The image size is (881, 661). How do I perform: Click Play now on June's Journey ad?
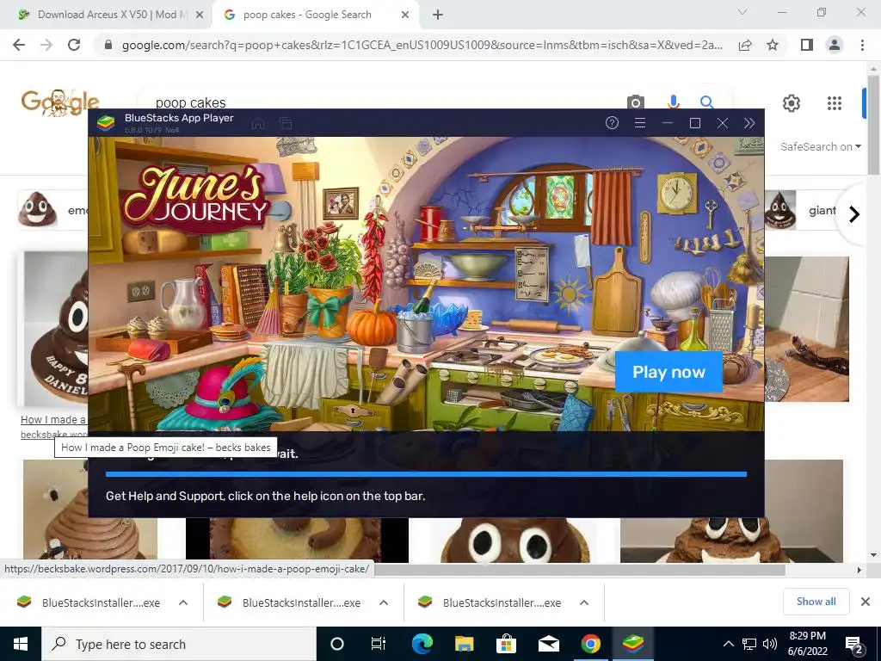668,372
